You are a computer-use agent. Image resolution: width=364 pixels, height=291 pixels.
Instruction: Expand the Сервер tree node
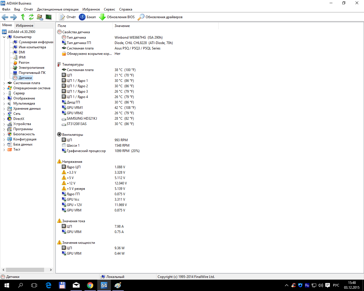point(4,93)
